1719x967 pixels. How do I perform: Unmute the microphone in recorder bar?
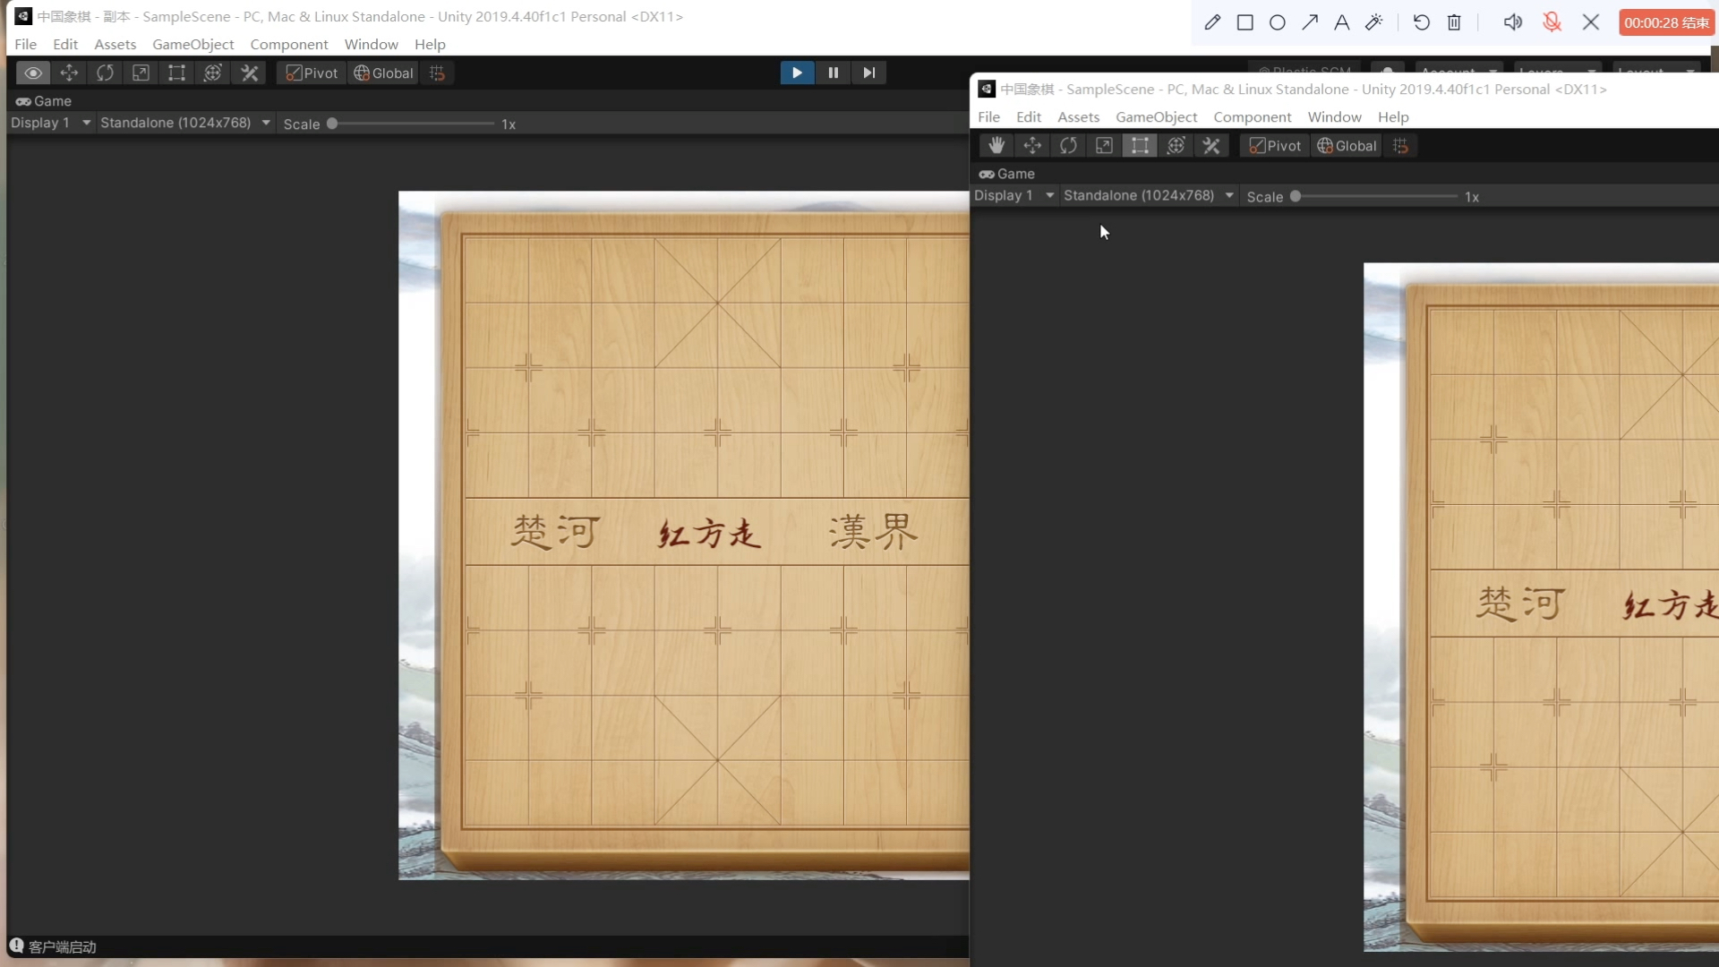tap(1552, 22)
